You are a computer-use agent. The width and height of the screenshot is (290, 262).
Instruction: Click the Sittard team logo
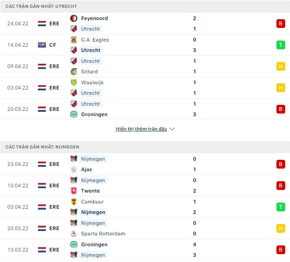click(73, 72)
